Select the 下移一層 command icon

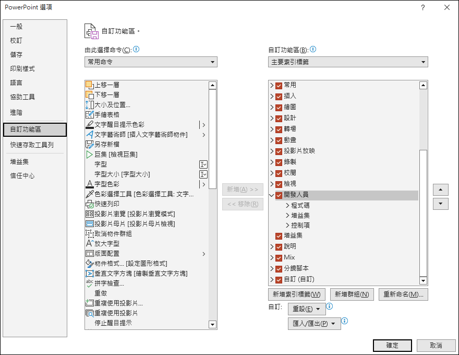click(89, 95)
